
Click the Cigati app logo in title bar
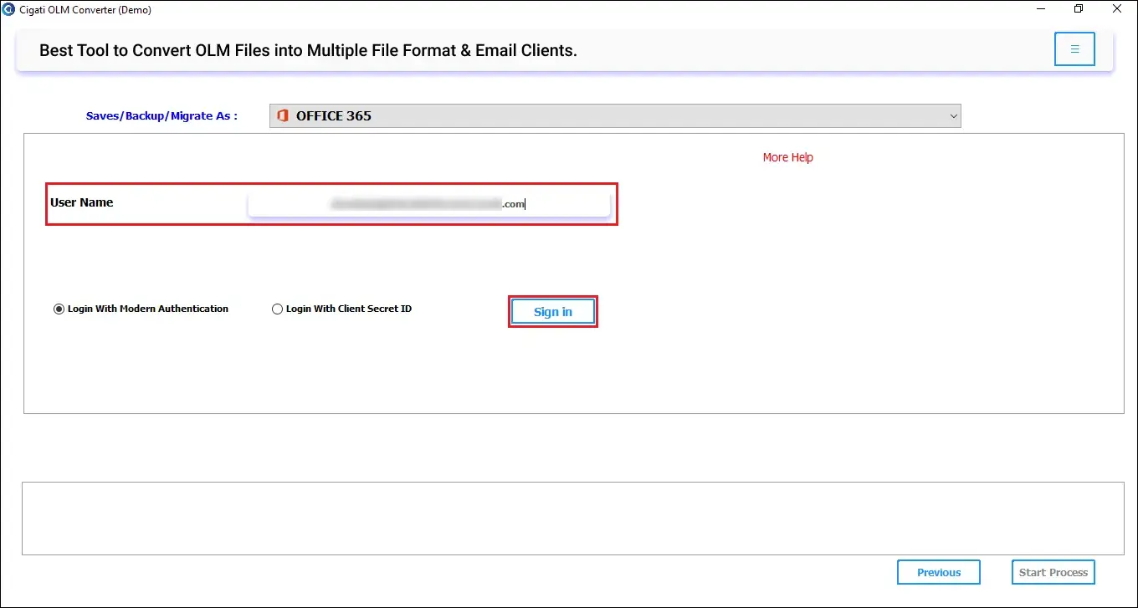[x=9, y=9]
